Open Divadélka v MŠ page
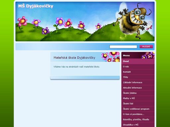Screen dimensions: 170x127 pos(138,125)
